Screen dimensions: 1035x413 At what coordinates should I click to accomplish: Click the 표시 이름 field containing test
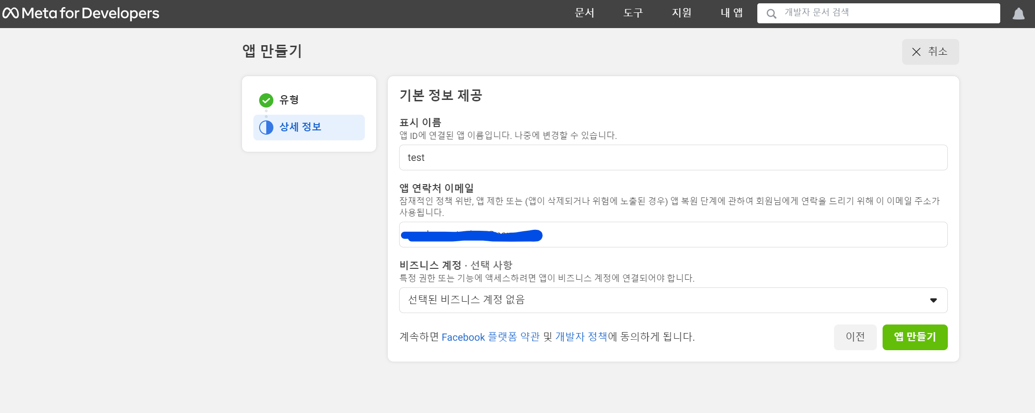(x=673, y=157)
